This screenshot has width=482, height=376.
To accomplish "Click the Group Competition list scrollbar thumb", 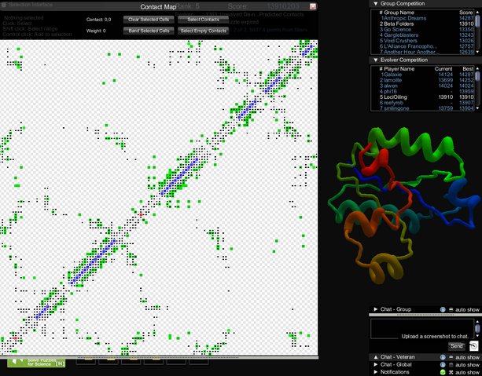I will click(477, 21).
